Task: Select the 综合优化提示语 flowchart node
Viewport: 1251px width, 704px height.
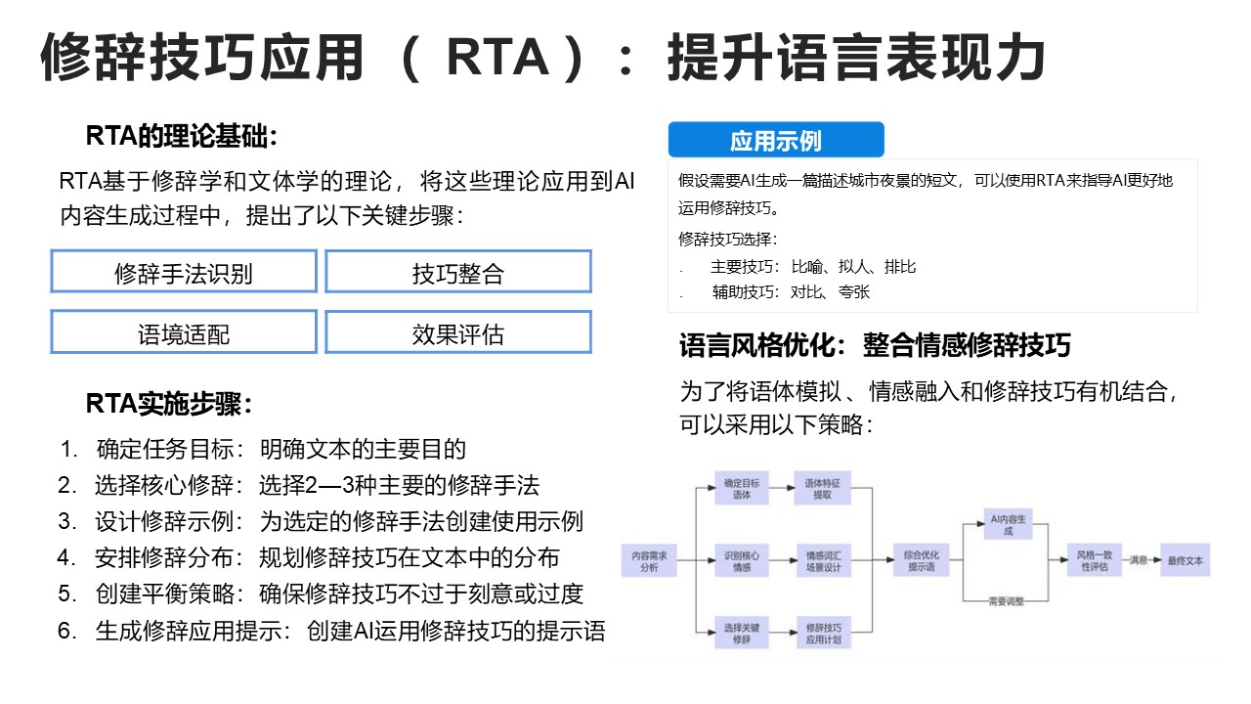Action: coord(921,561)
